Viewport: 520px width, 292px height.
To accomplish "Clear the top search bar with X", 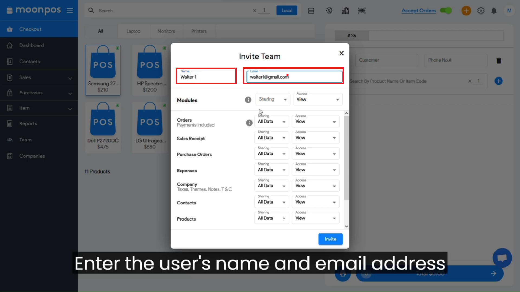I will 255,11.
